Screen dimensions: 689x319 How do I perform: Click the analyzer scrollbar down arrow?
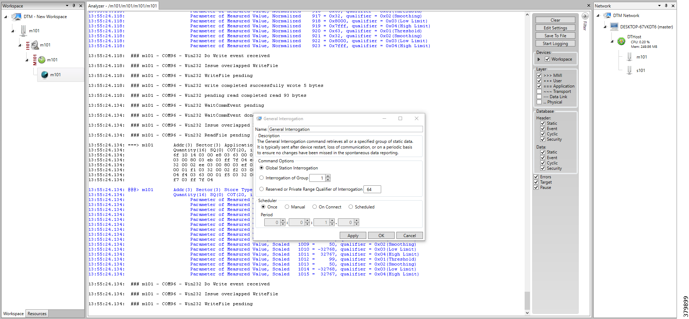coord(527,313)
